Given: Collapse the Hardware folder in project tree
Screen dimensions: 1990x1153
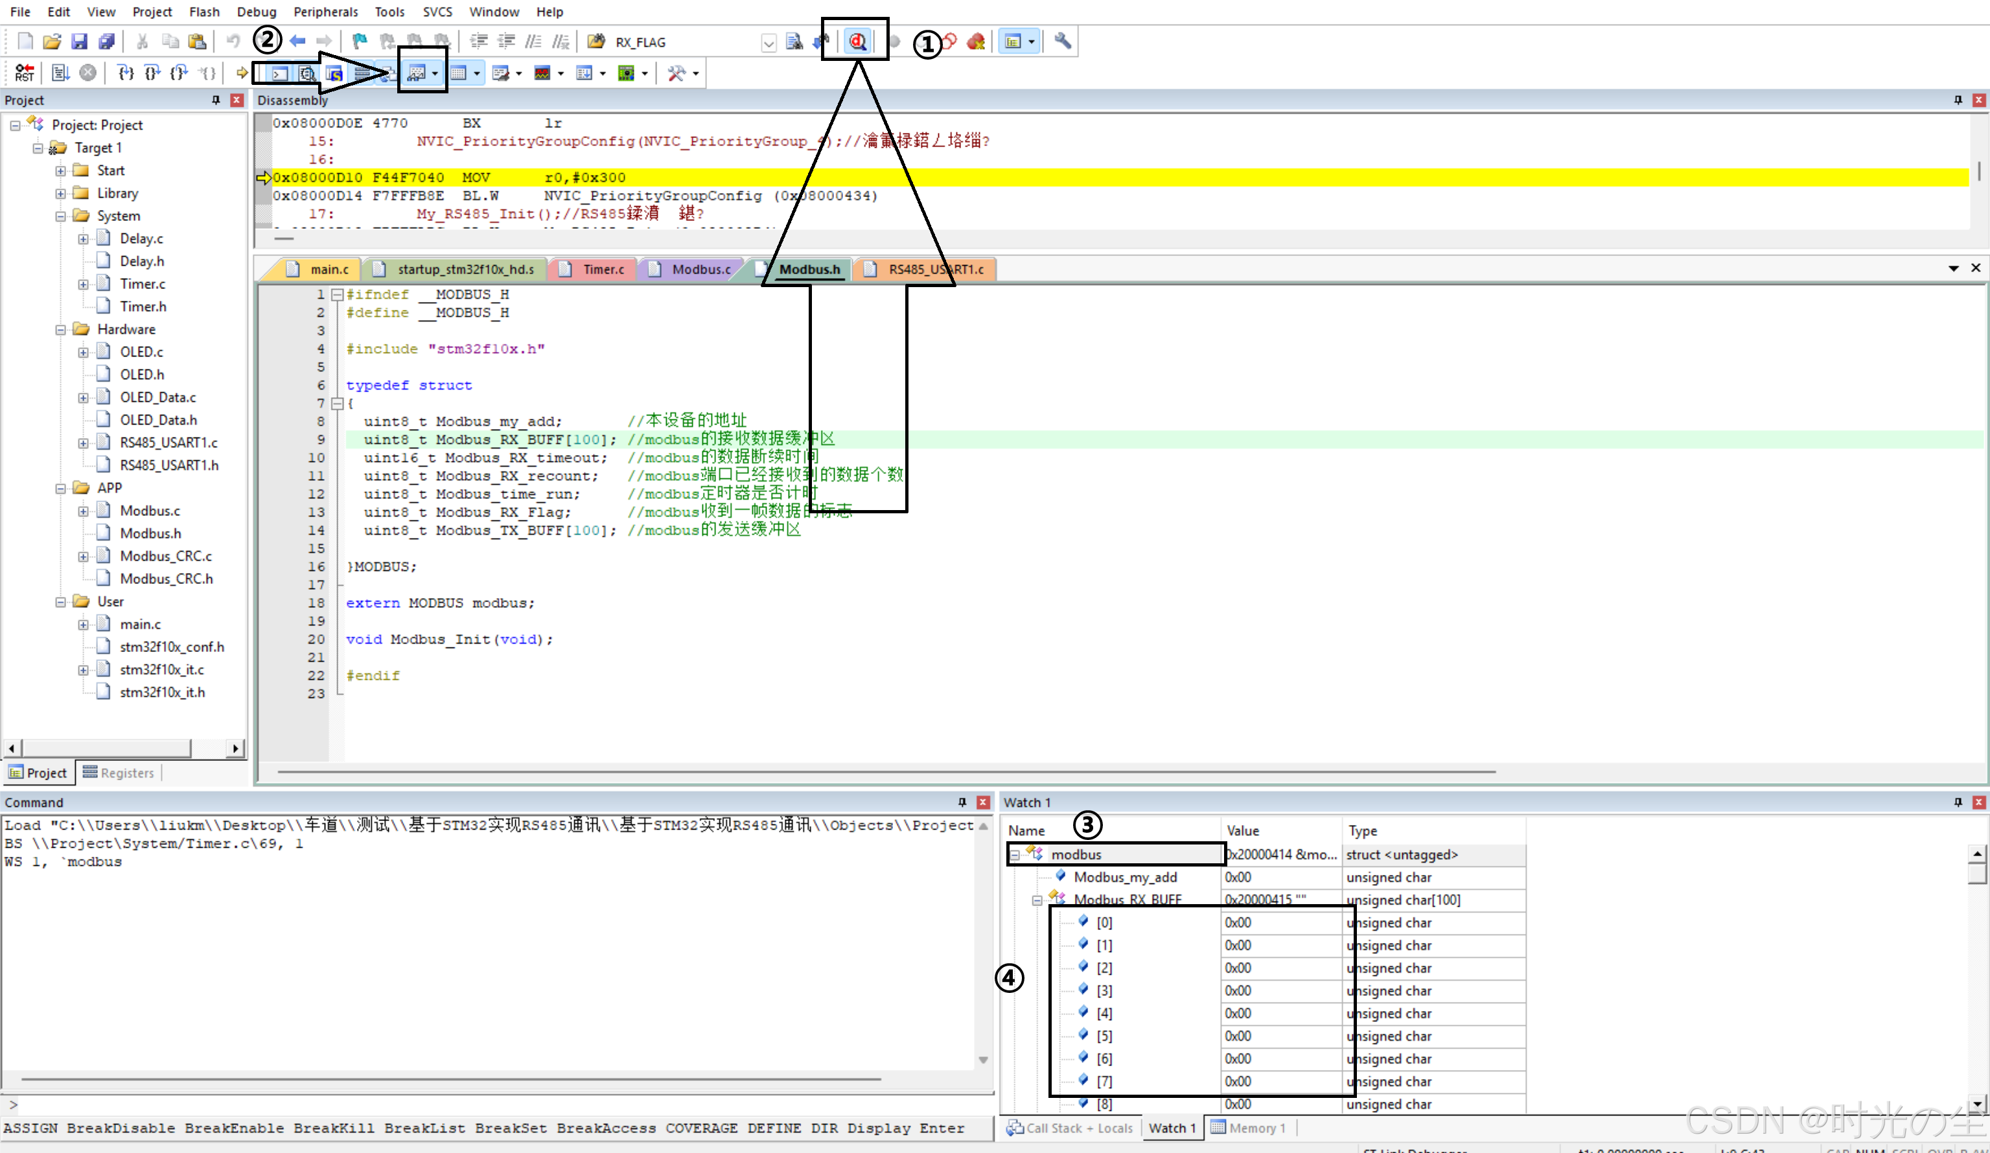Looking at the screenshot, I should [61, 329].
